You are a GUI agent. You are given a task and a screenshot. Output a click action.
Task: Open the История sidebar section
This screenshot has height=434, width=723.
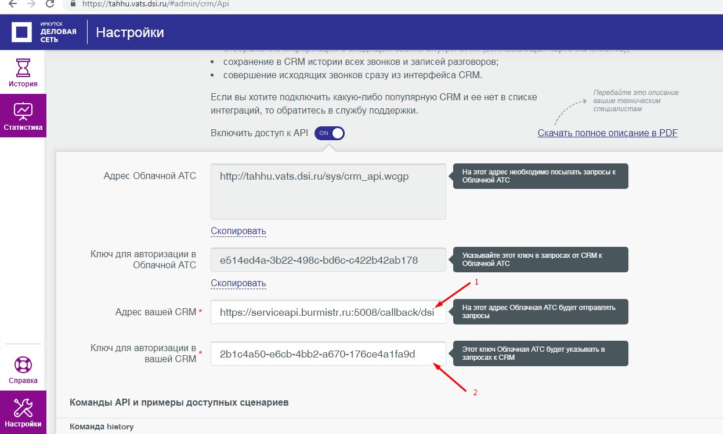23,72
